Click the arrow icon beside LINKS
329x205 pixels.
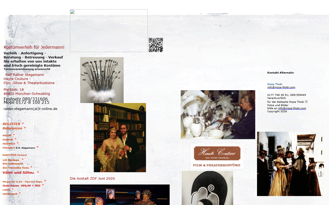(x=13, y=189)
